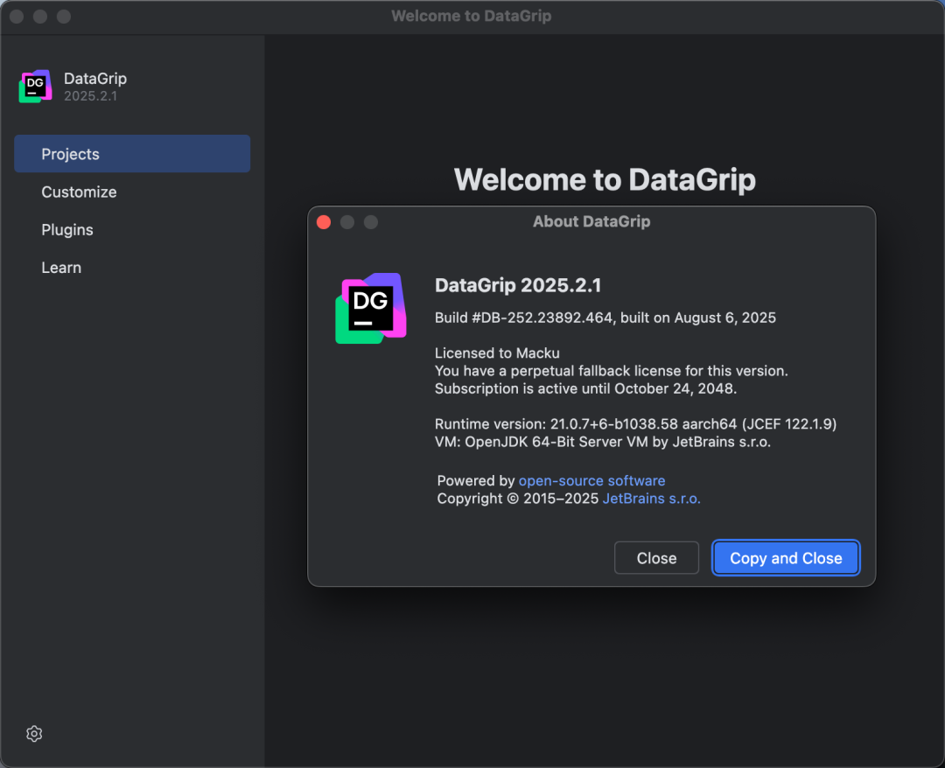Open the settings gear in the sidebar
The image size is (945, 768).
point(34,733)
